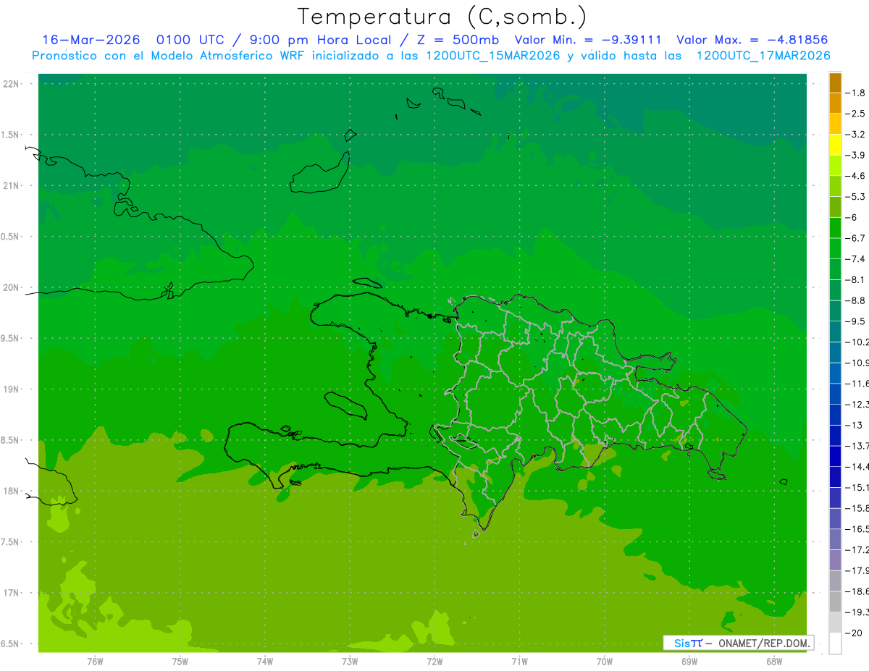Click the "20N" latitude axis label
Screen dimensions: 869x671
11,287
